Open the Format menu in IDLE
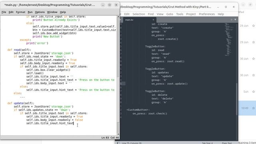Screen dimensions: 256x144 (x=20, y=12)
